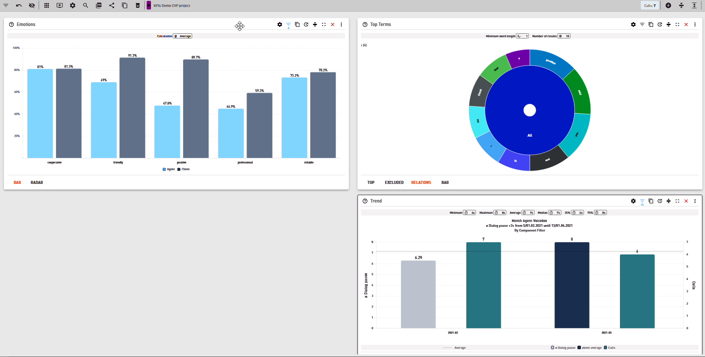Viewport: 705px width, 357px height.
Task: Click the Maximum 8s value box in Trend
Action: tap(500, 213)
